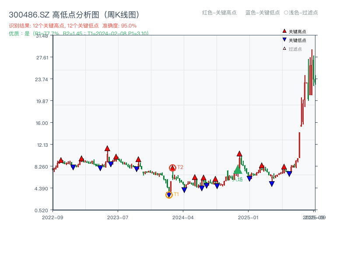Click the 2024-04 x-axis date label

pos(183,217)
